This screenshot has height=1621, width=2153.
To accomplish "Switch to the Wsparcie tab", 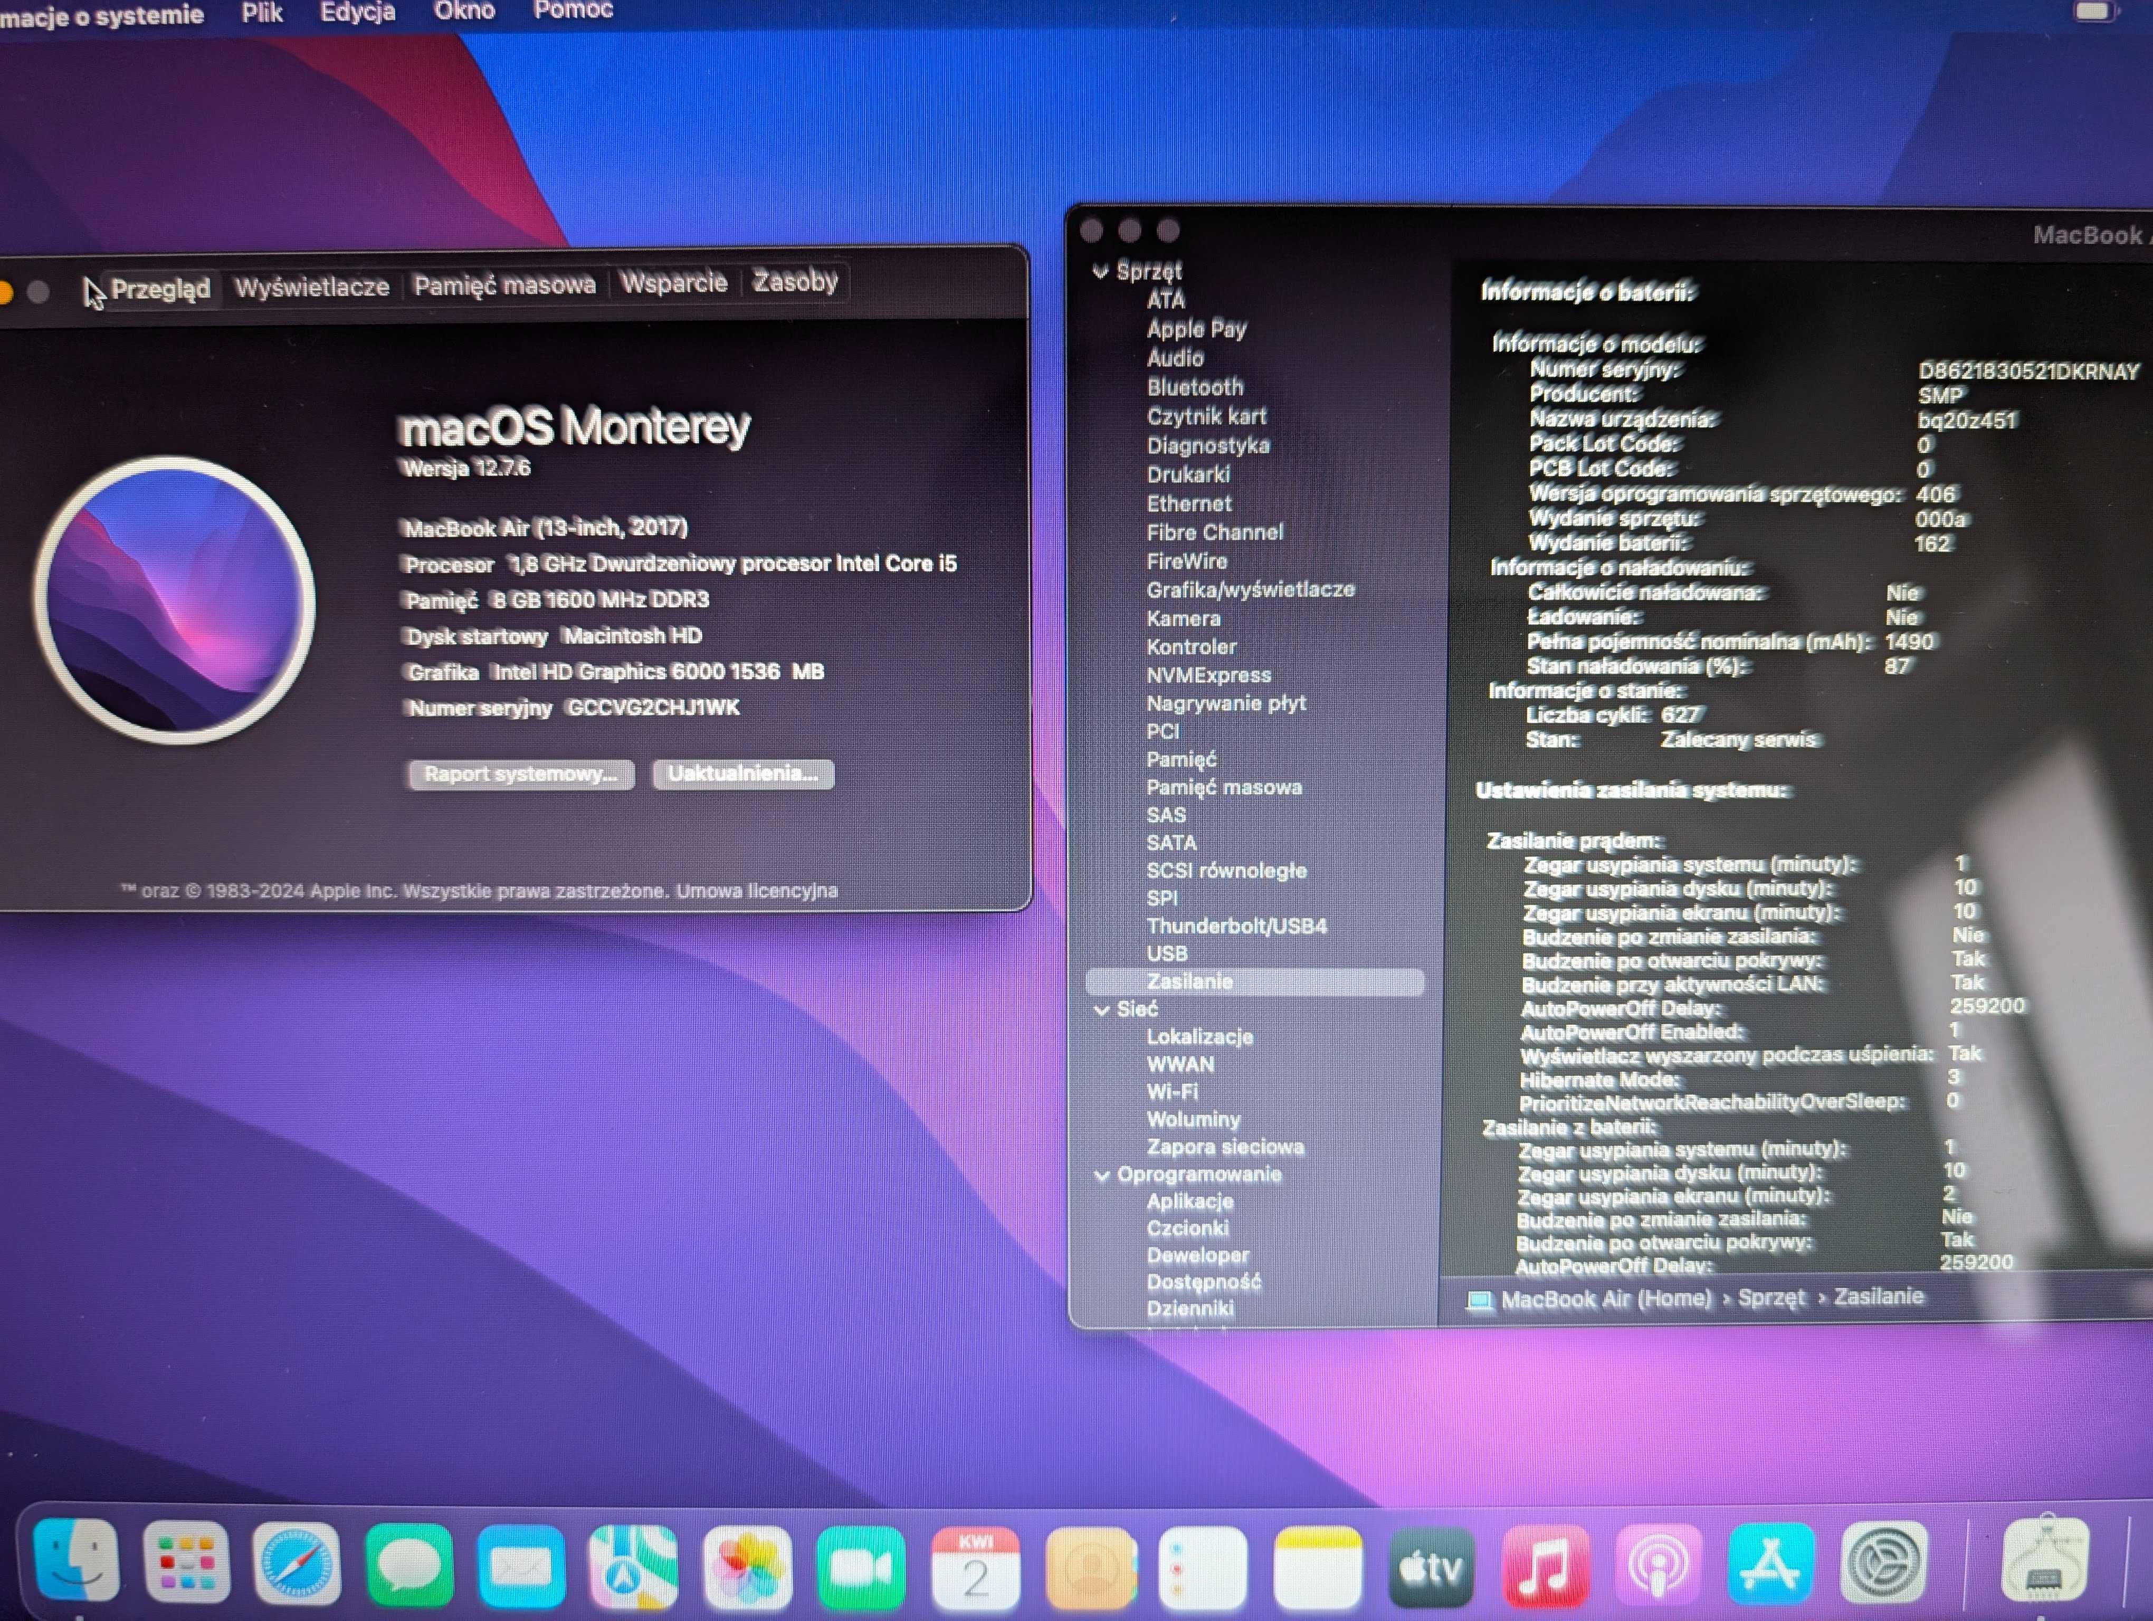I will 673,282.
